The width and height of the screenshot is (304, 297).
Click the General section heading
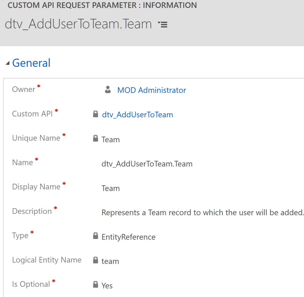pos(31,63)
